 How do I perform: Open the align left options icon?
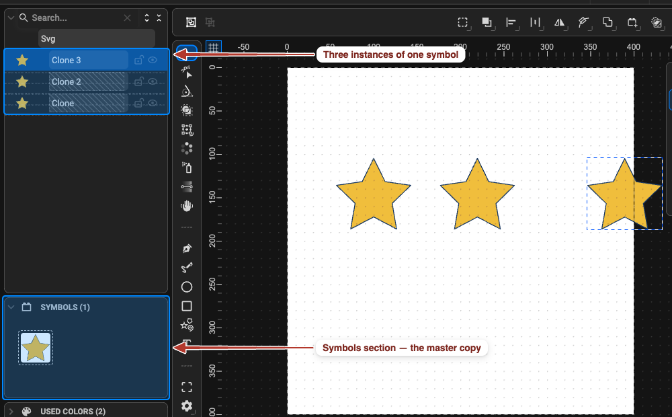point(511,22)
